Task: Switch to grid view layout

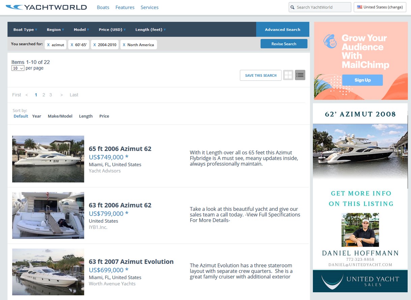Action: [288, 75]
